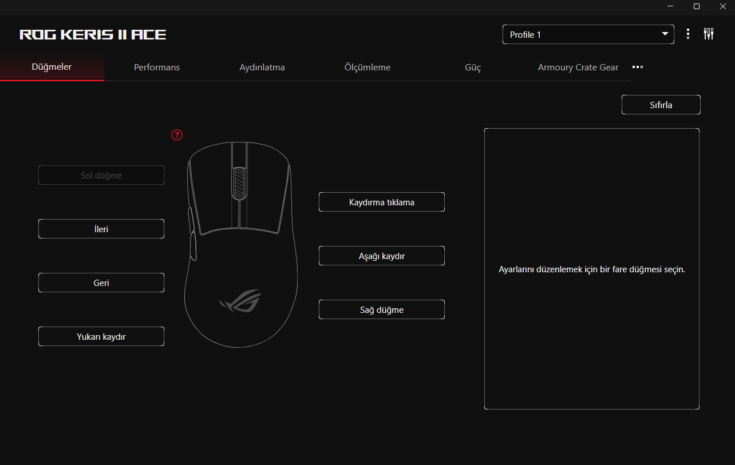Select the Geri button assignment
735x465 pixels.
(x=101, y=283)
